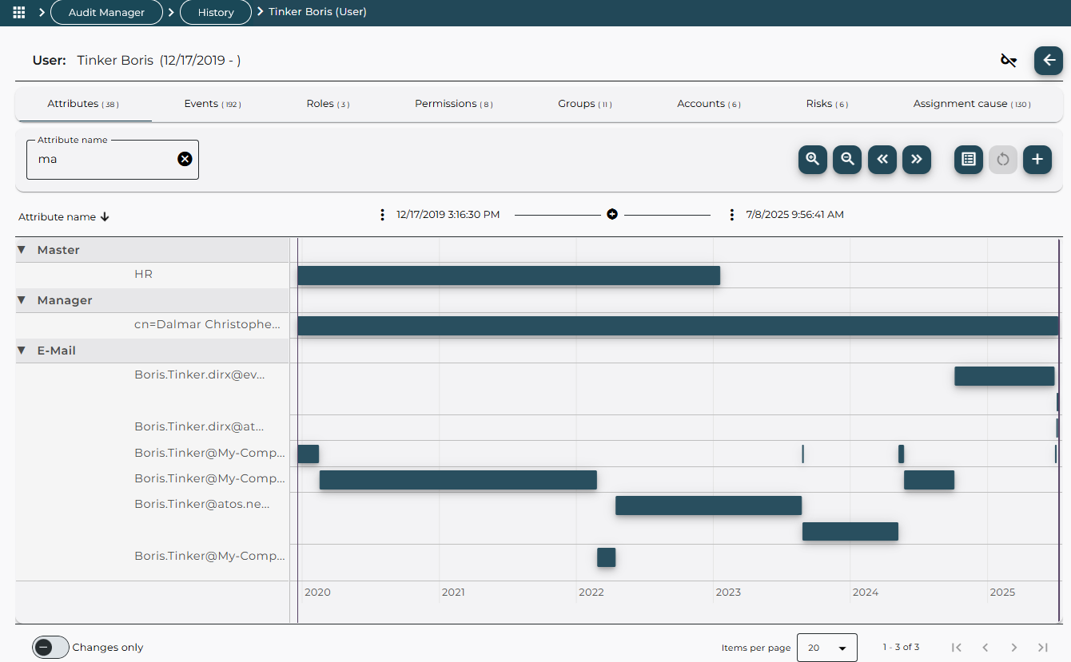
Task: Click the History breadcrumb button
Action: [x=215, y=12]
